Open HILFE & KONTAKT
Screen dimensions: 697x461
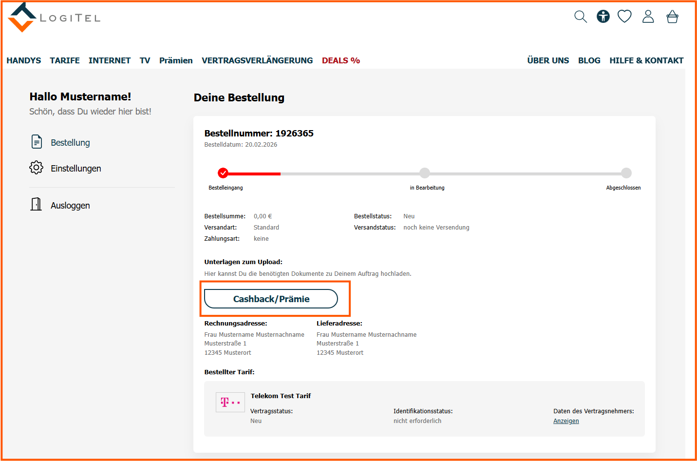click(646, 60)
